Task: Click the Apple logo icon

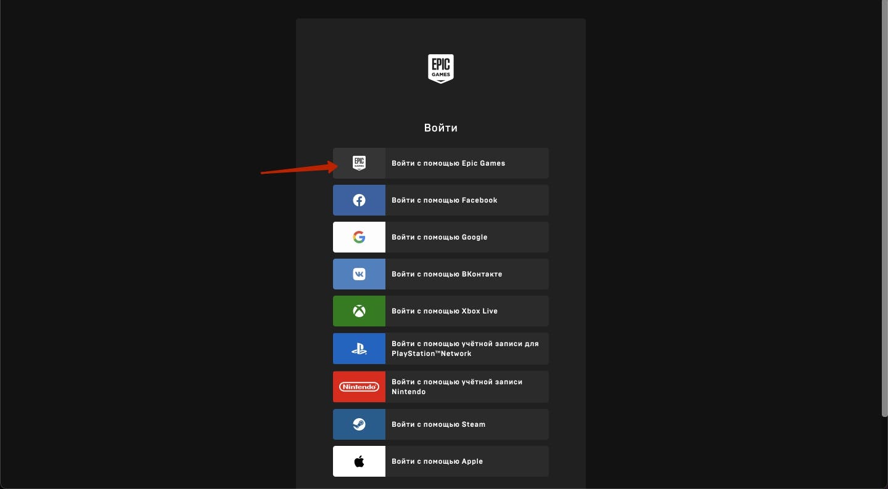Action: 359,461
